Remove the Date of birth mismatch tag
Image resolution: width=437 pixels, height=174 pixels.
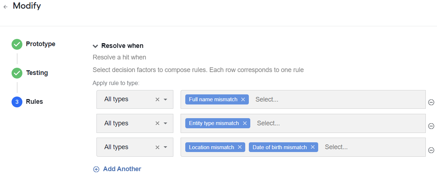coord(312,147)
